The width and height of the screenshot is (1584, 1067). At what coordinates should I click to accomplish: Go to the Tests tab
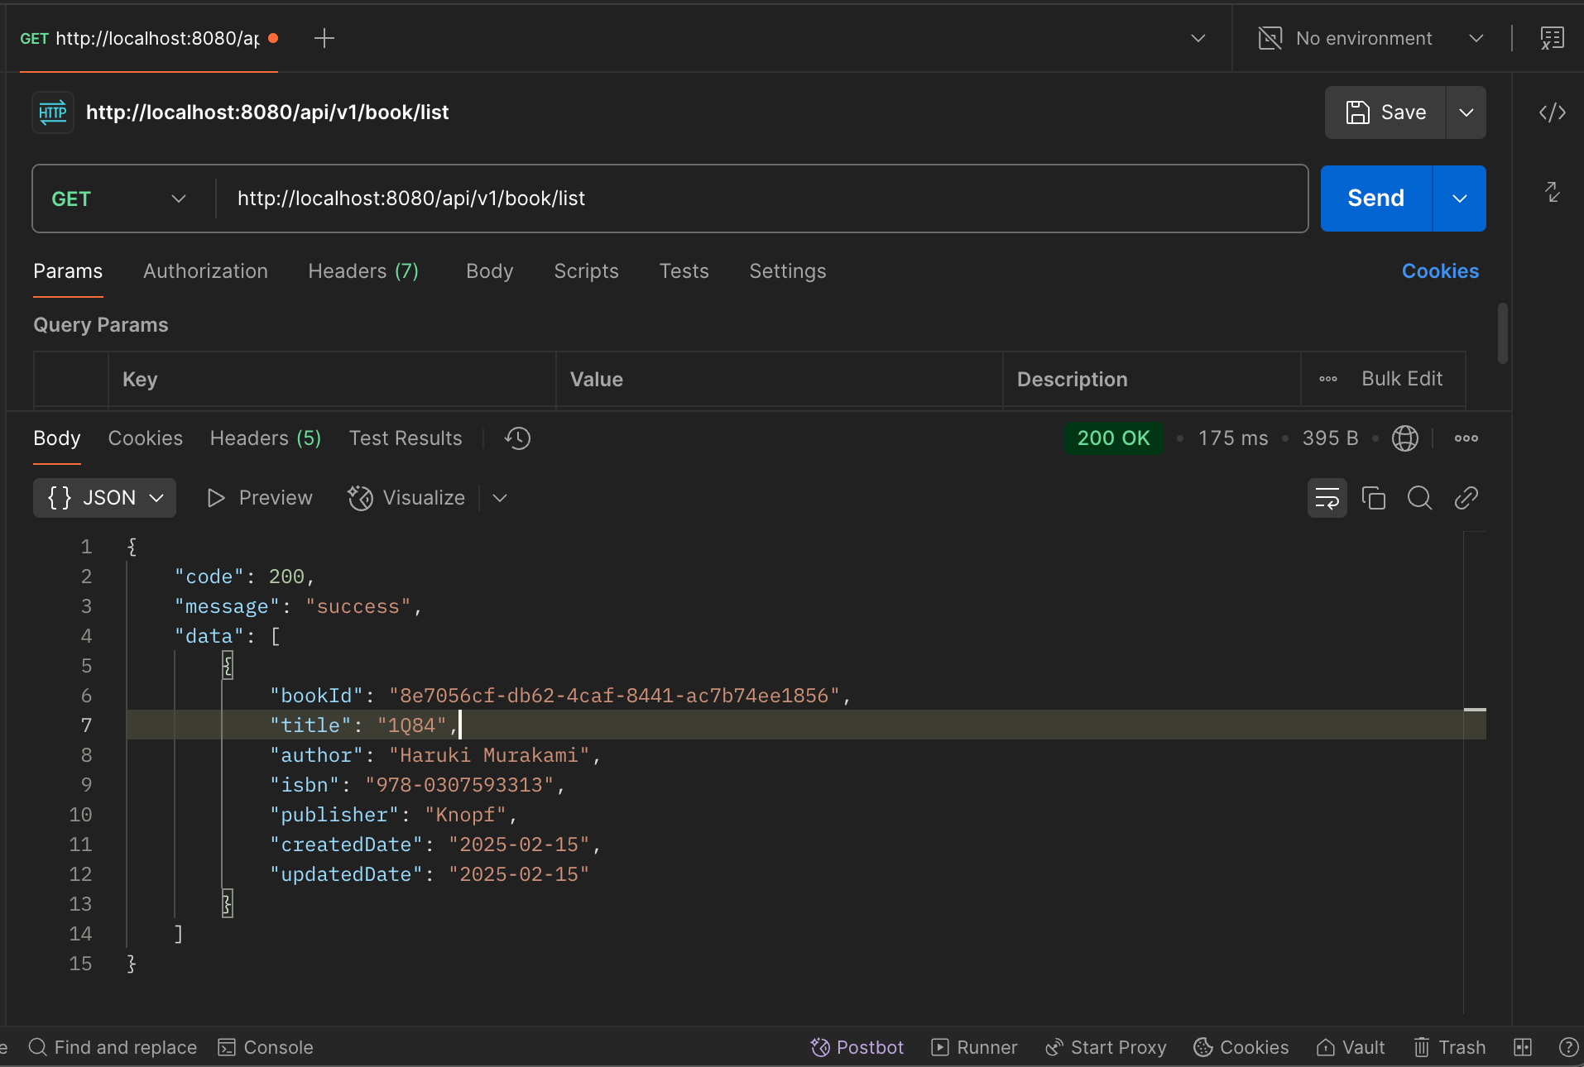[684, 271]
